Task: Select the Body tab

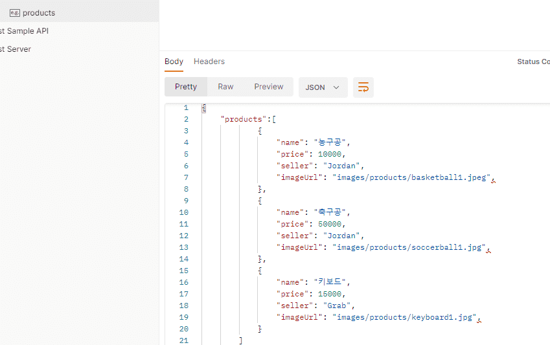Action: (x=174, y=61)
